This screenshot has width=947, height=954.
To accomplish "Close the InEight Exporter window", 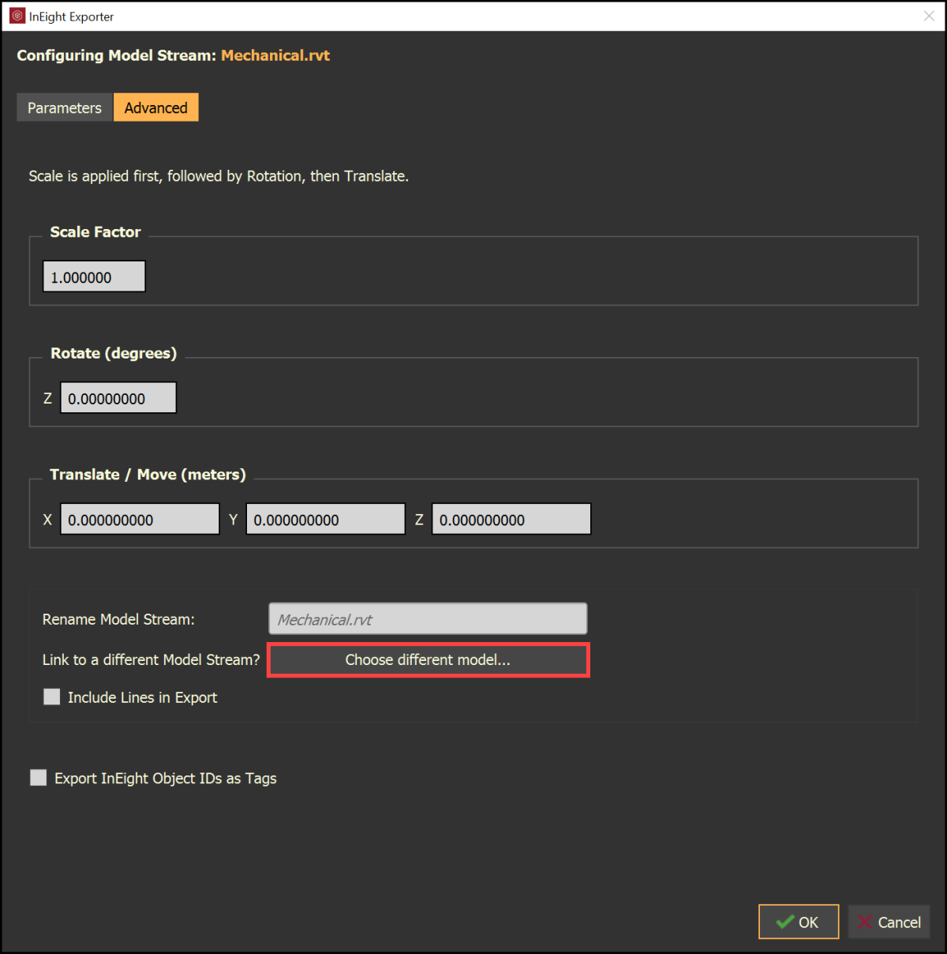I will tap(929, 16).
